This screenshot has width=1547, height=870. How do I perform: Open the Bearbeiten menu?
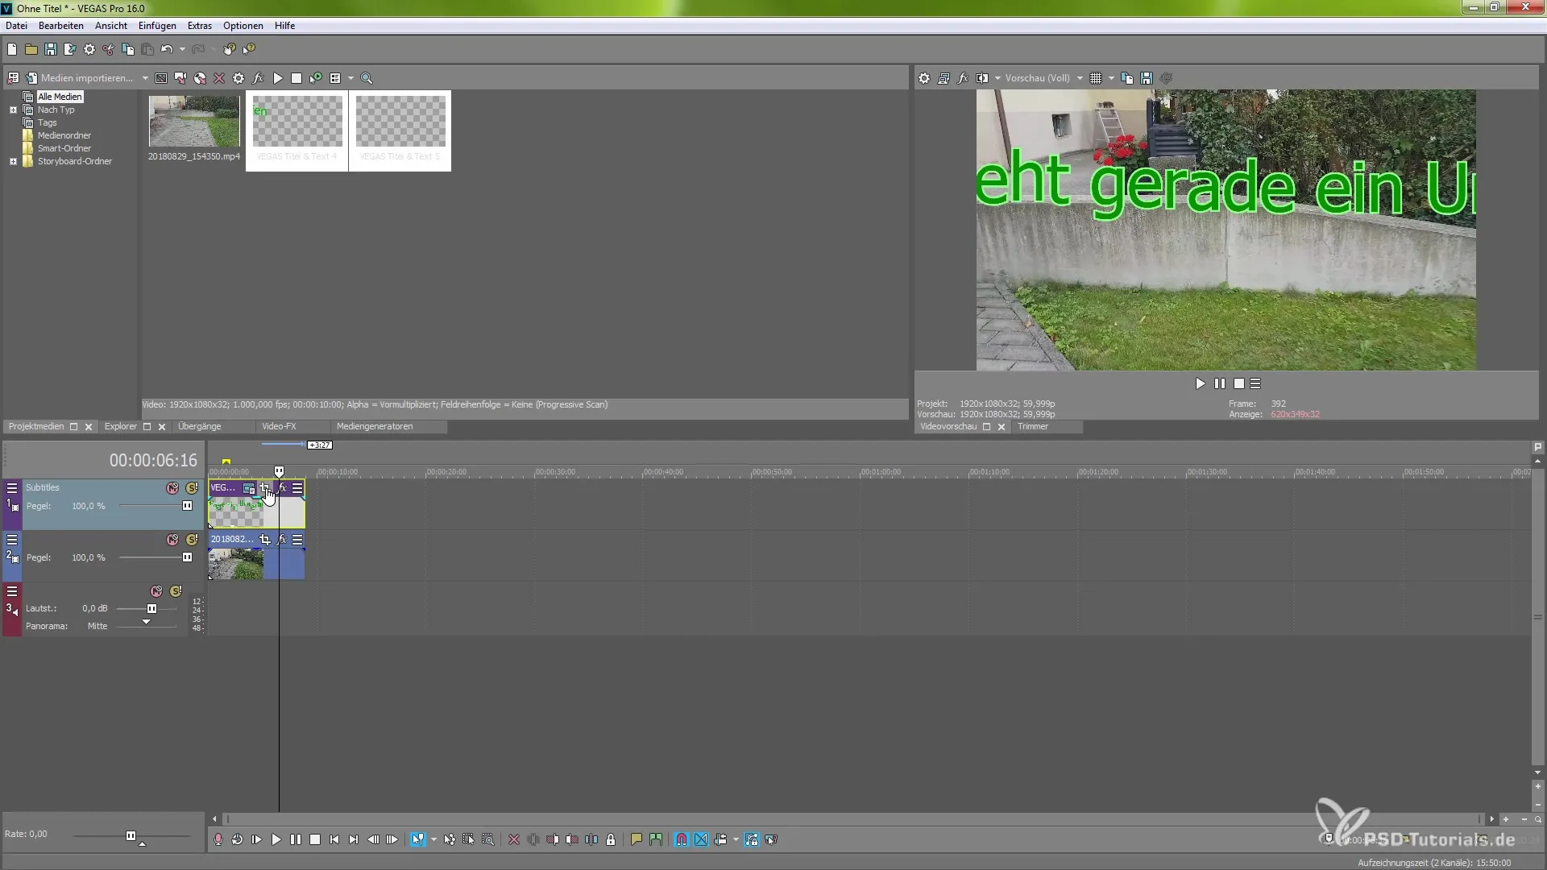point(61,26)
